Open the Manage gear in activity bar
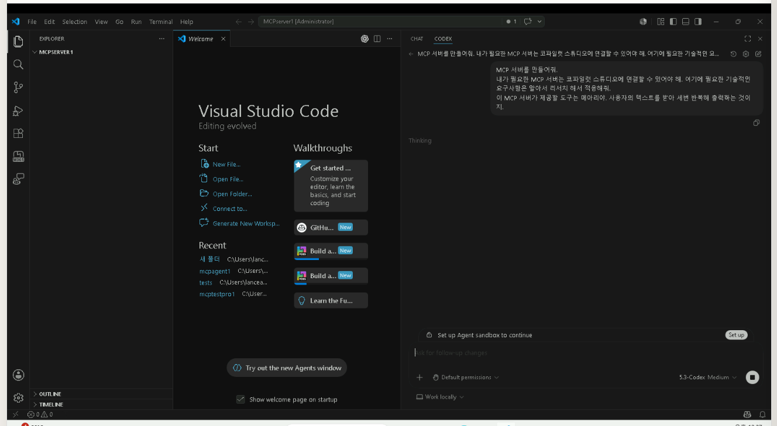The height and width of the screenshot is (426, 777). point(18,398)
